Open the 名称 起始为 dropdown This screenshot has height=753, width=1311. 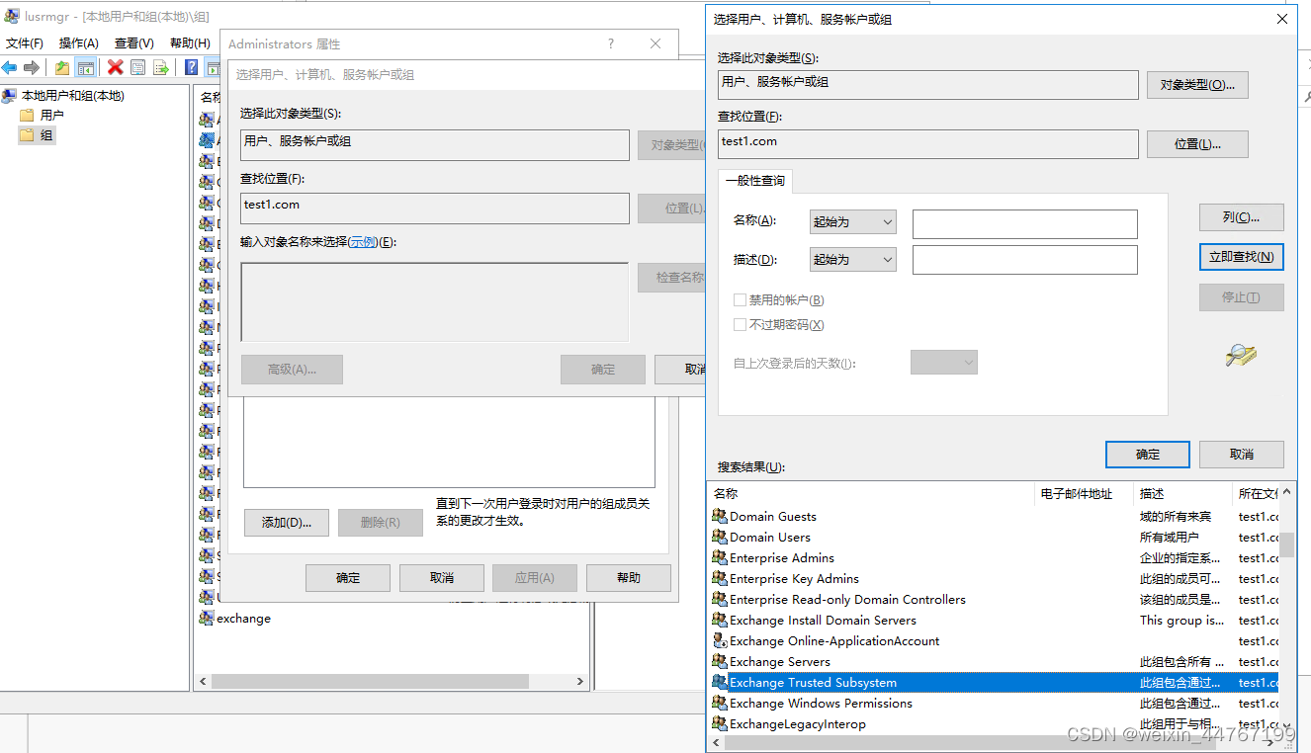pyautogui.click(x=853, y=221)
